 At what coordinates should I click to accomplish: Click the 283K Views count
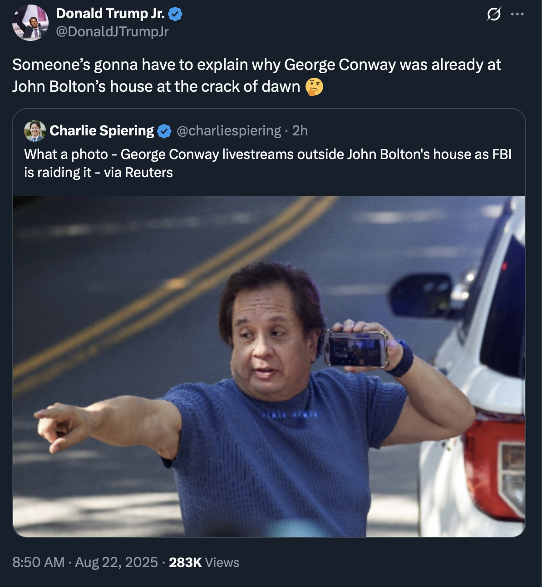point(204,562)
